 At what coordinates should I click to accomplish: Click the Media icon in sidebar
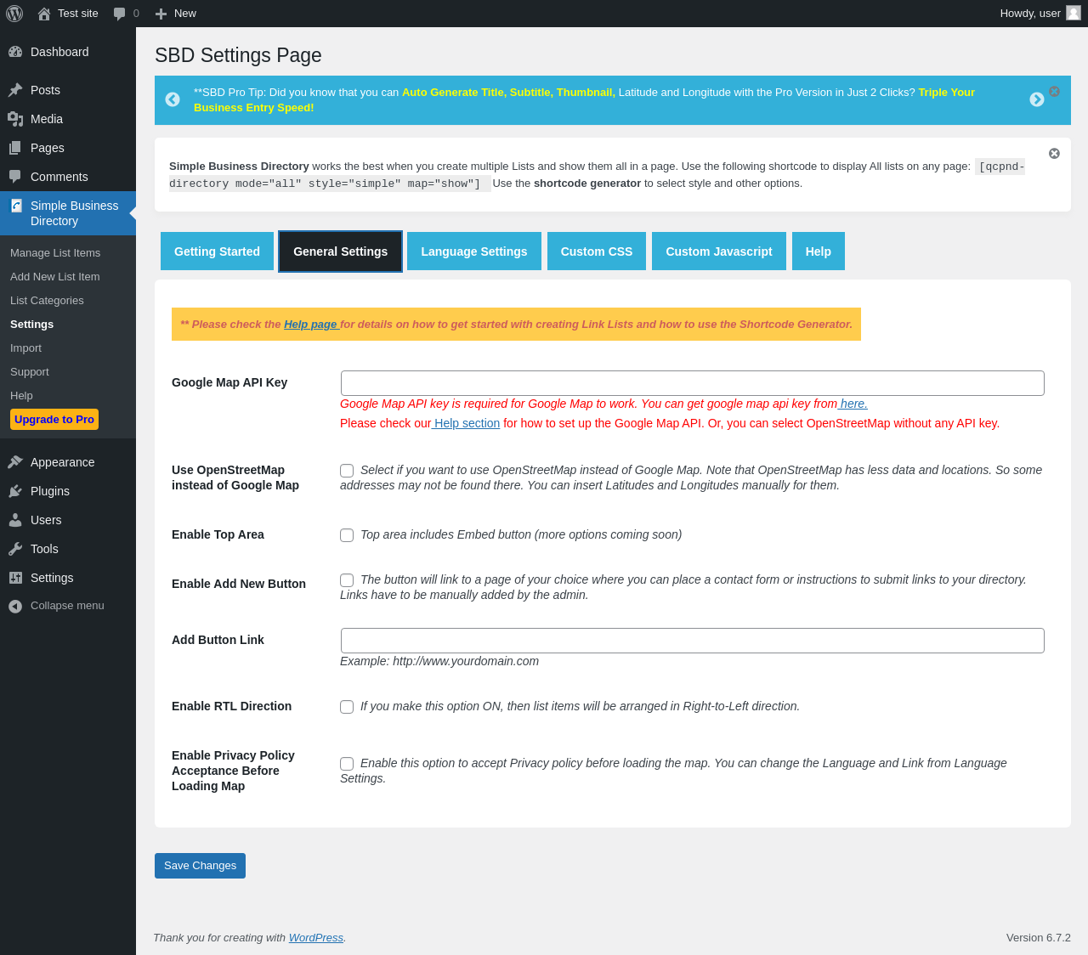[15, 119]
